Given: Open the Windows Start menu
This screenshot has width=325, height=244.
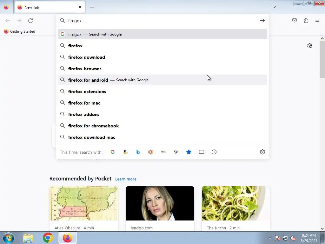Looking at the screenshot, I should pyautogui.click(x=8, y=238).
